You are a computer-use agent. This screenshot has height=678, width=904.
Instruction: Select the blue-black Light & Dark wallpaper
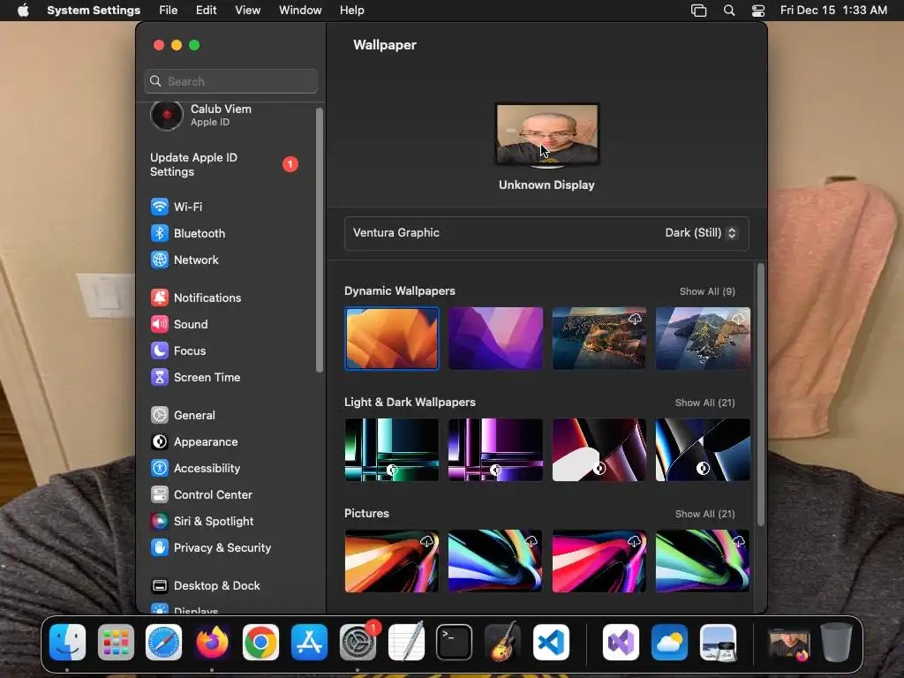click(x=703, y=449)
